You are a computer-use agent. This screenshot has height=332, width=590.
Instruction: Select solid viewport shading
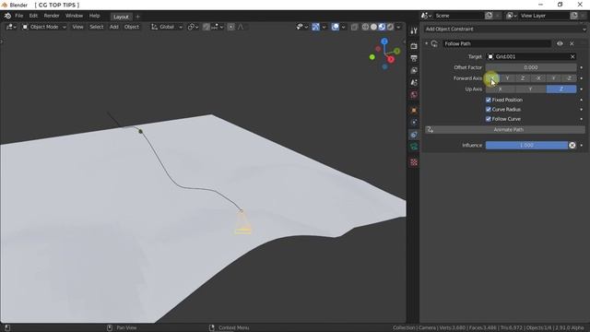[x=373, y=27]
